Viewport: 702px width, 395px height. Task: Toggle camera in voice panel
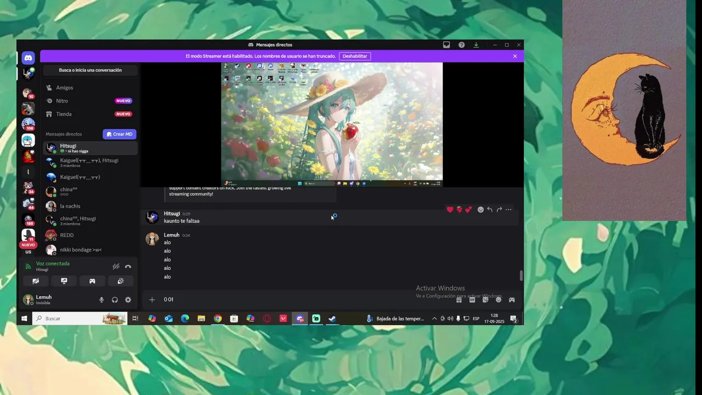point(36,281)
